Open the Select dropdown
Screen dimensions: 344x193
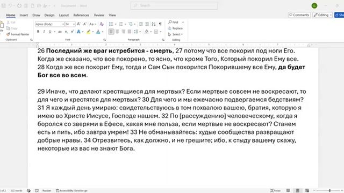tap(175, 34)
